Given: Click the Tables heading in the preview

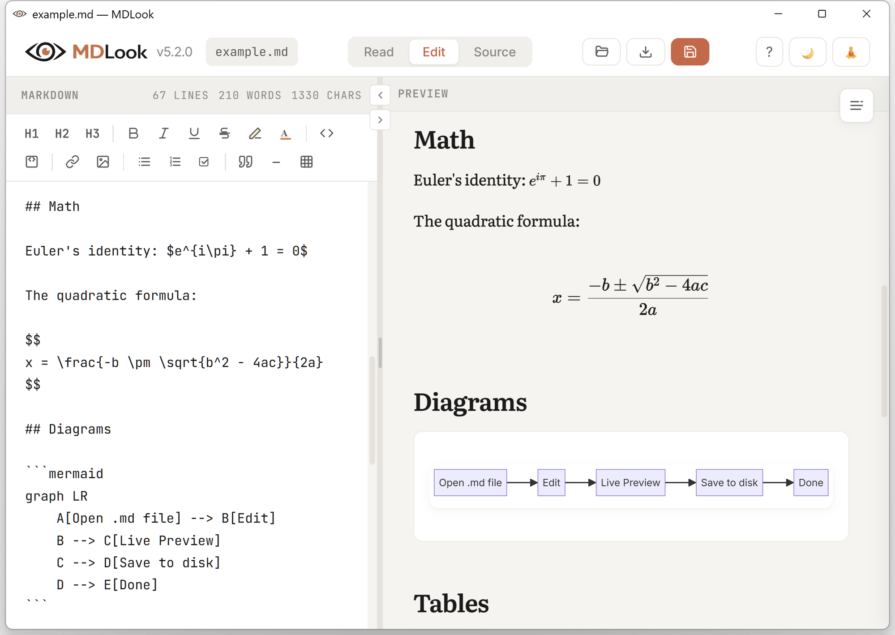Looking at the screenshot, I should click(451, 604).
